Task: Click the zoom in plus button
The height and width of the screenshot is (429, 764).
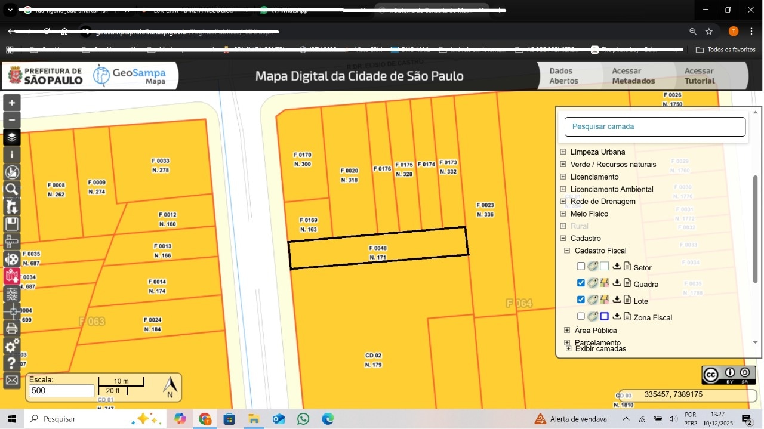Action: coord(11,103)
